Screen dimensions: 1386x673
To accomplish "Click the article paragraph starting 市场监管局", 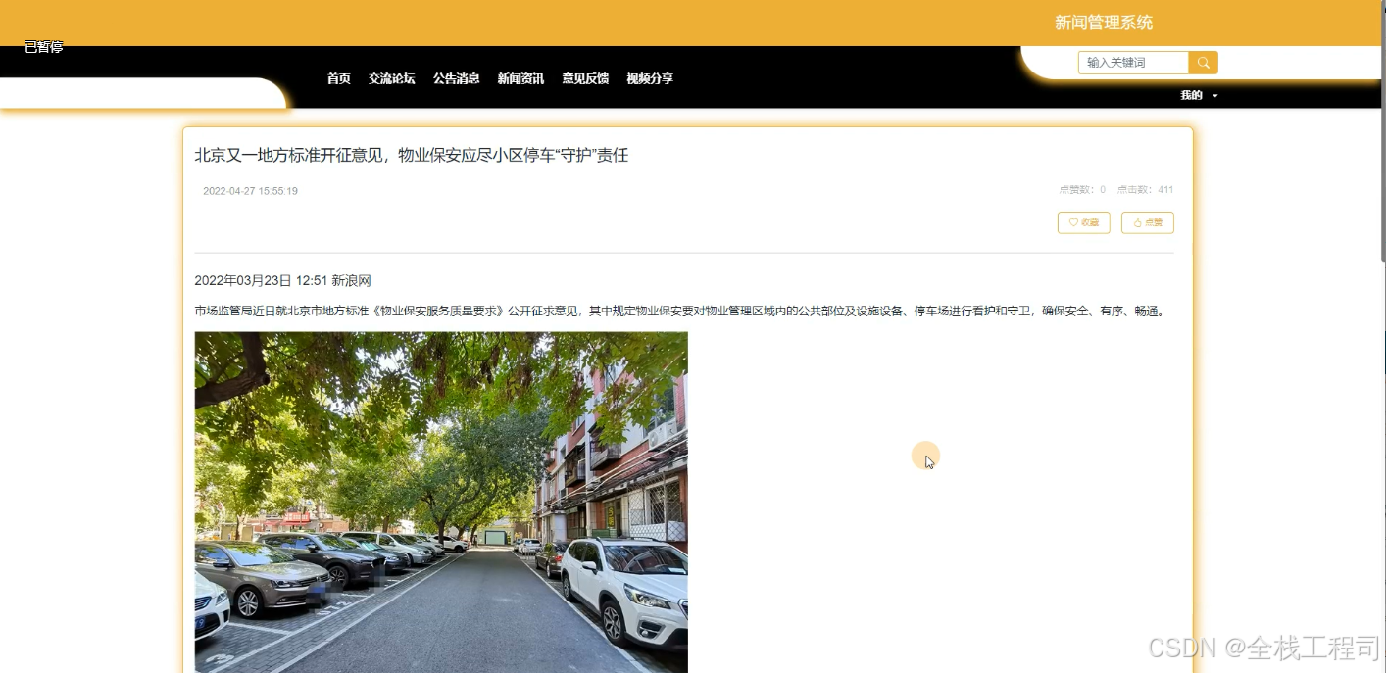I will click(x=680, y=312).
